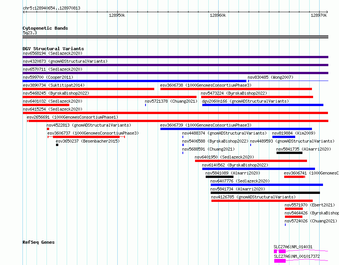Image resolution: width=339 pixels, height=265 pixels.
Task: Click the gray 5q23.3 cytogenetic band
Action: pyautogui.click(x=175, y=37)
